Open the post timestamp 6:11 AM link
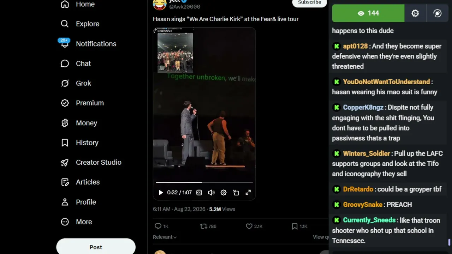This screenshot has width=452, height=254. [x=179, y=209]
